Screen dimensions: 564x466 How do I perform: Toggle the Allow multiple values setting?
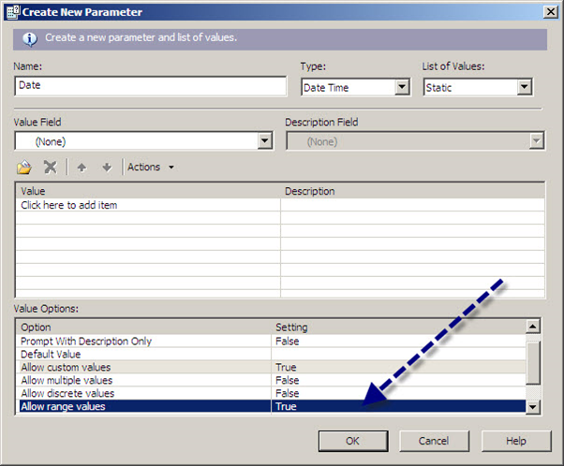click(398, 381)
